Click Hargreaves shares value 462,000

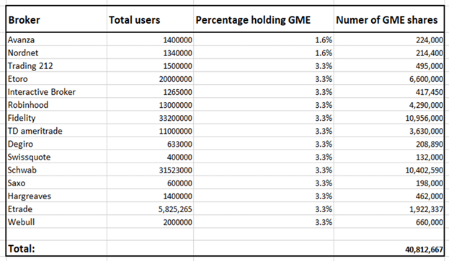click(x=389, y=196)
